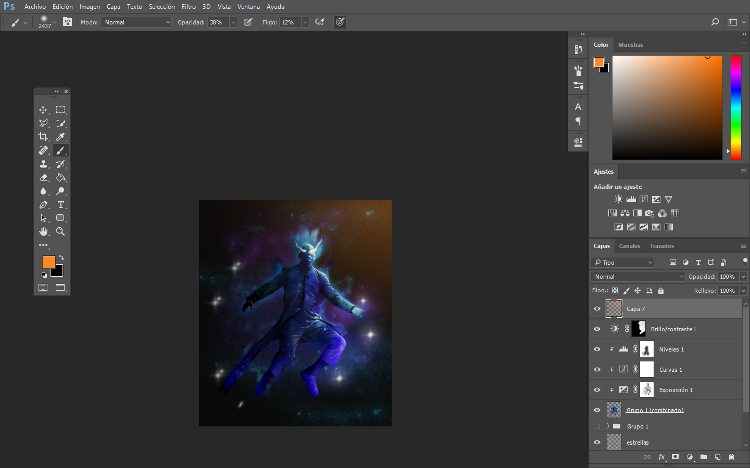Select the Quick Selection tool

(x=60, y=123)
